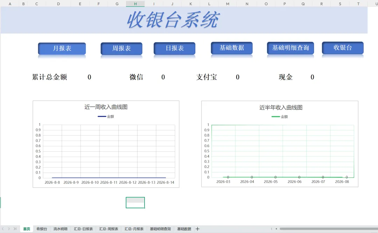378x233 pixels.
Task: Open the 流水明细 sheet tab
Action: 60,229
